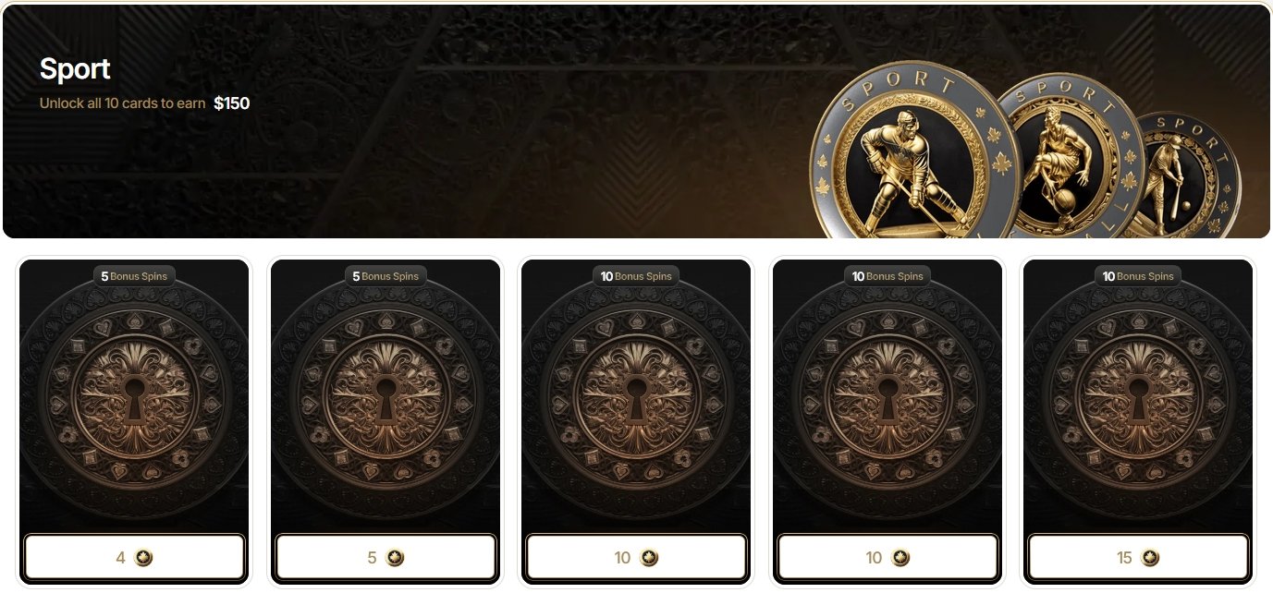Click the $150 reward amount

pyautogui.click(x=232, y=103)
